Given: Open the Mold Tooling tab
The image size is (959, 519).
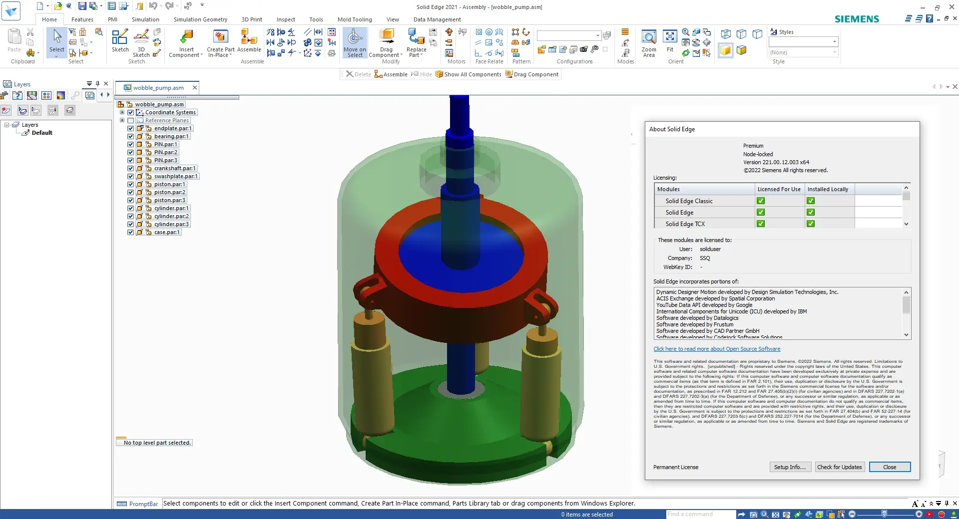Looking at the screenshot, I should click(x=355, y=19).
